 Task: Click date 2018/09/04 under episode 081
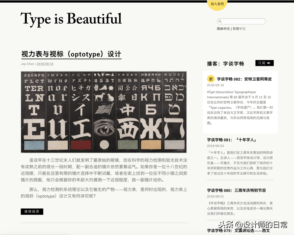pyautogui.click(x=216, y=146)
